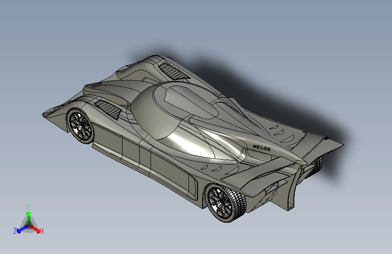Click the blue Z axis arrow
392x254 pixels.
tap(22, 229)
